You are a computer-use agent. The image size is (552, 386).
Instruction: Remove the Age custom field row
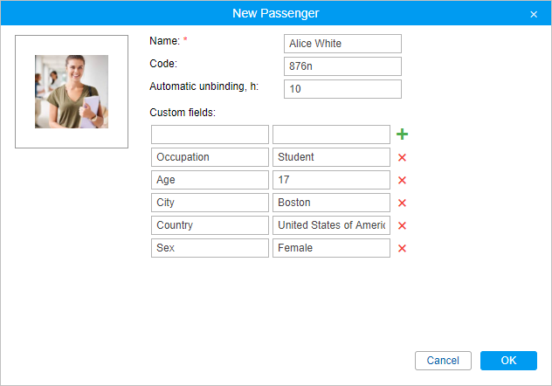(403, 180)
